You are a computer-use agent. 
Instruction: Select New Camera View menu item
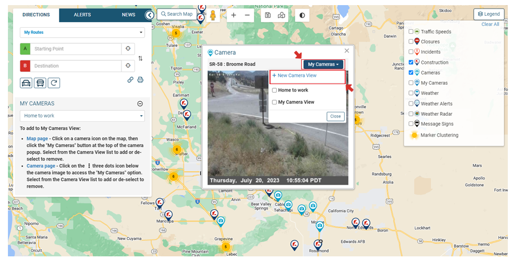point(294,76)
